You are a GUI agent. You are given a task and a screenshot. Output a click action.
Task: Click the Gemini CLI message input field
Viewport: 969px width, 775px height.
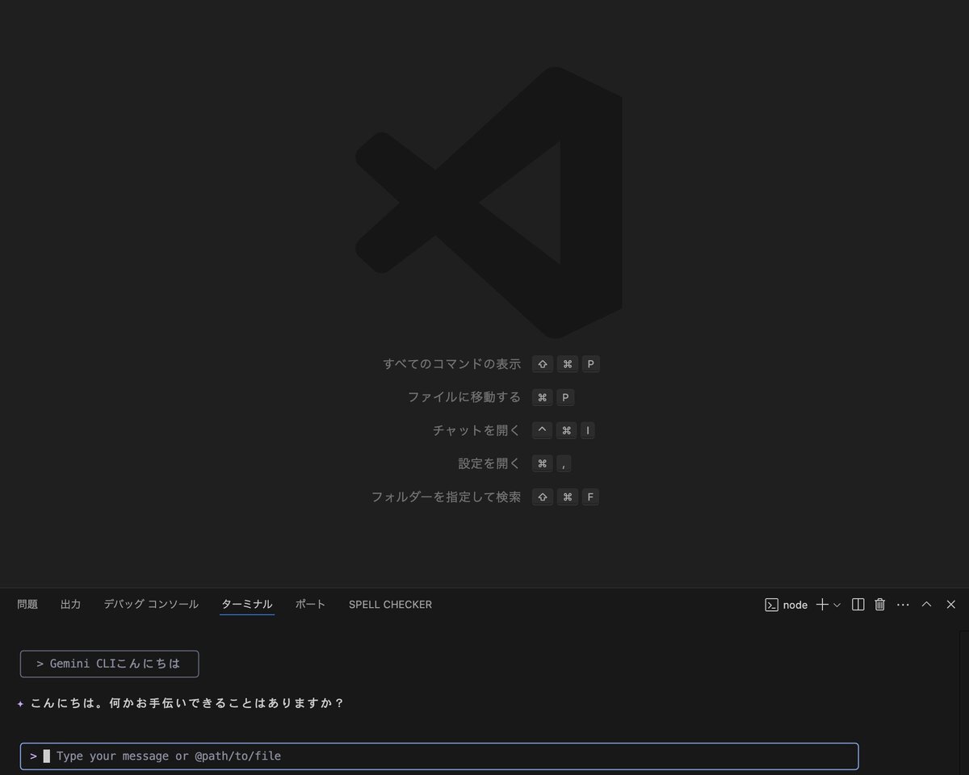(439, 756)
